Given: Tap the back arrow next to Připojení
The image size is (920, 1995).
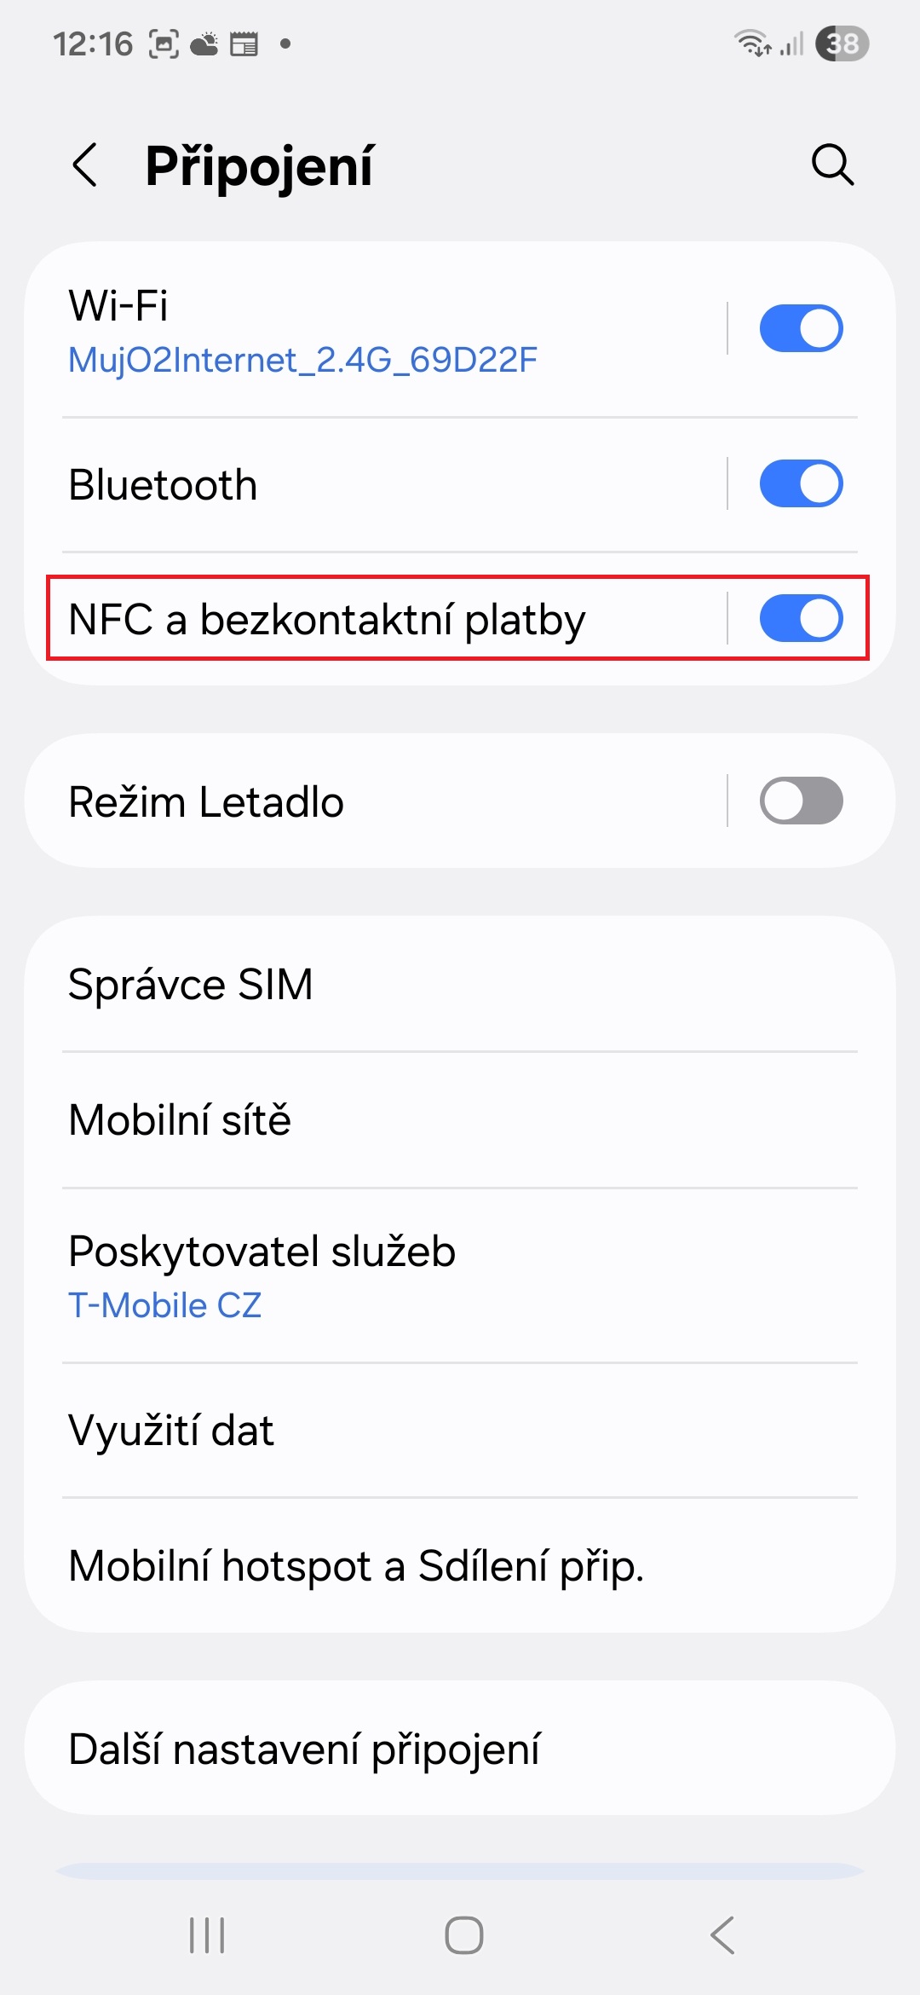Looking at the screenshot, I should pos(85,165).
